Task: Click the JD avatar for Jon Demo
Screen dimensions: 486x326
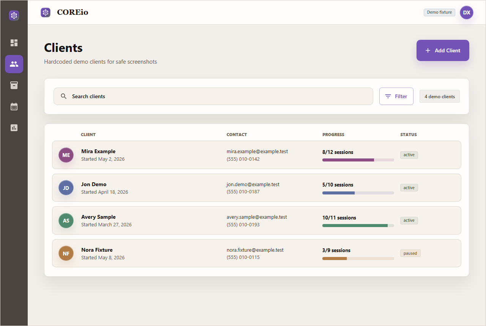Action: coord(66,188)
